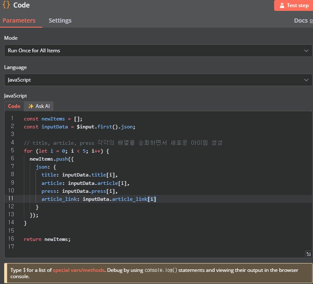Open the Language dropdown showing JavaScript
This screenshot has width=313, height=284.
[x=158, y=80]
